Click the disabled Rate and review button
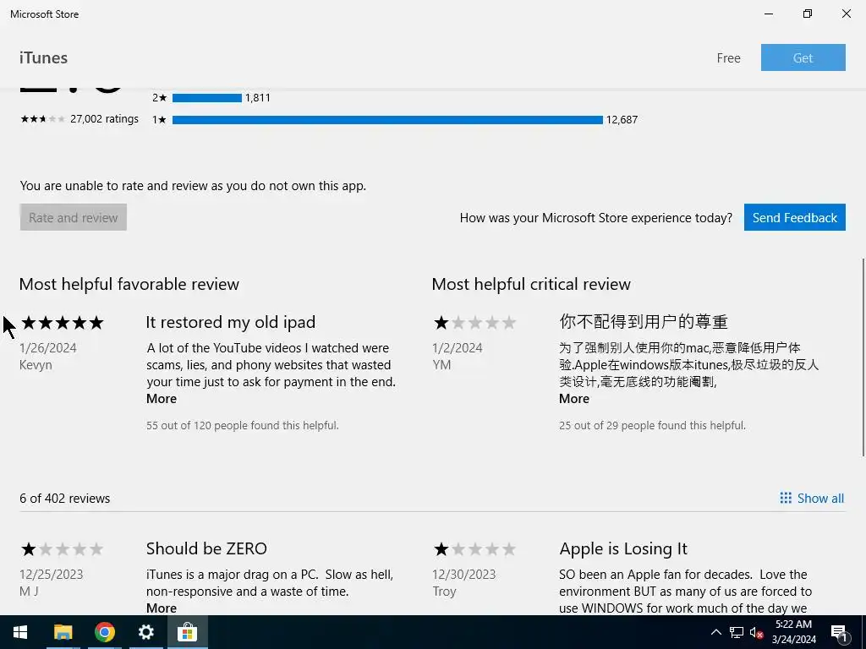This screenshot has width=866, height=649. [x=74, y=217]
